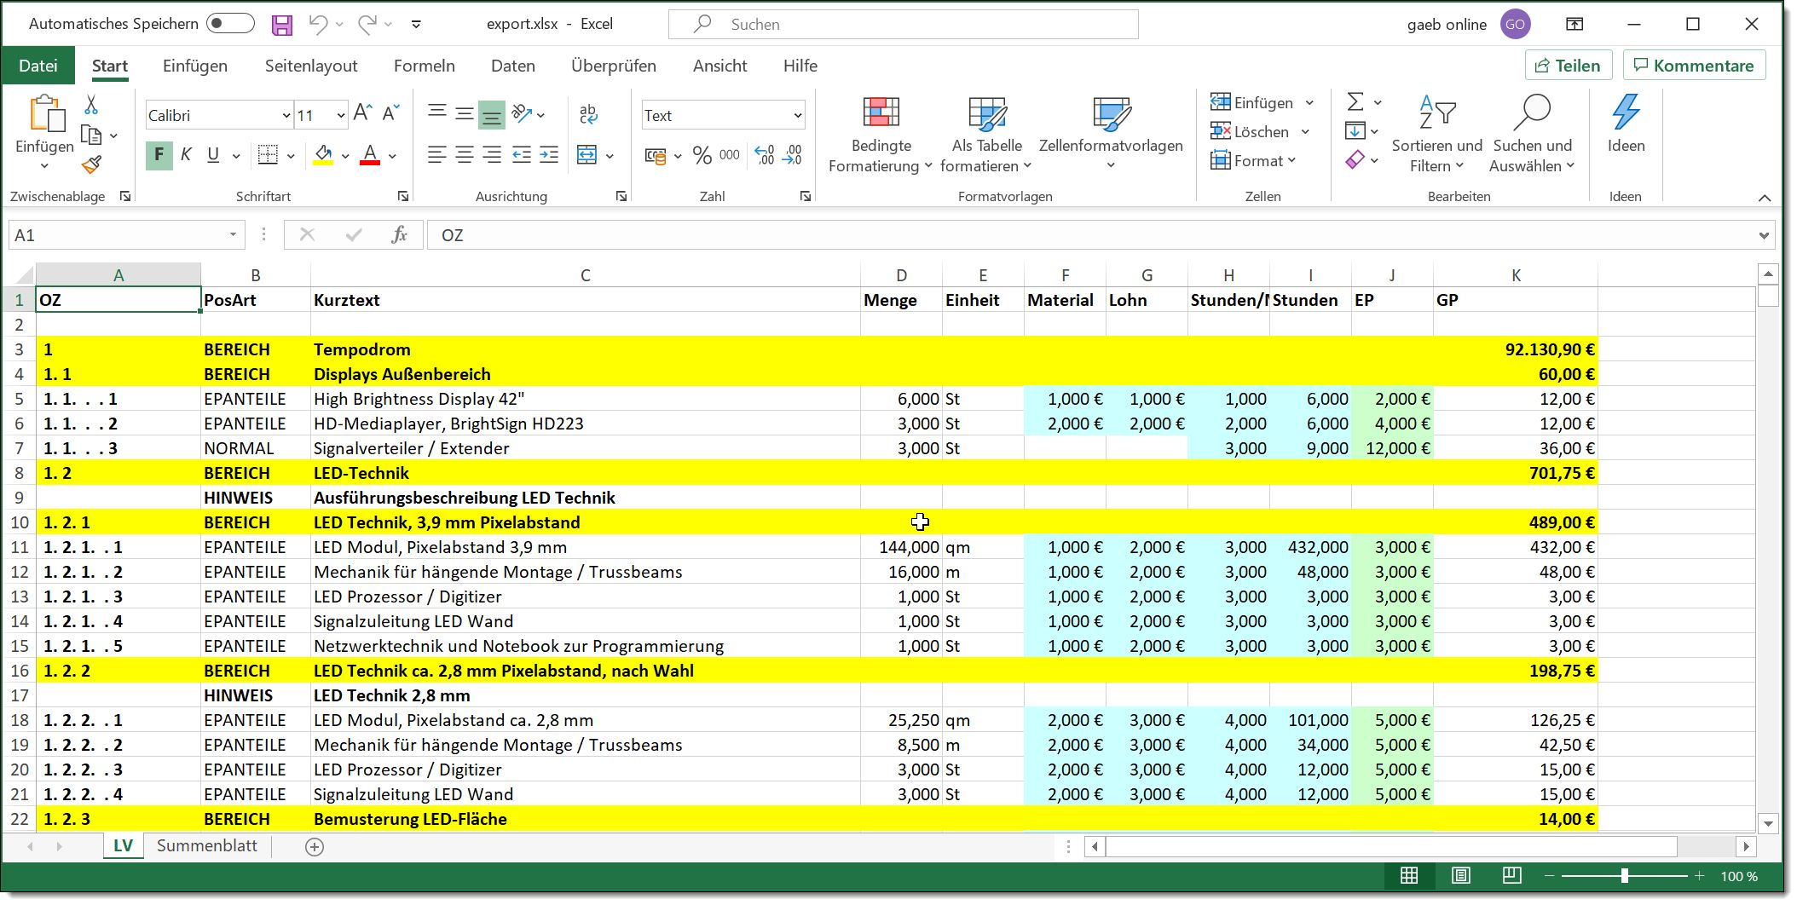Click the Suchen search box
Screen dimensions: 1797x905
pos(904,25)
